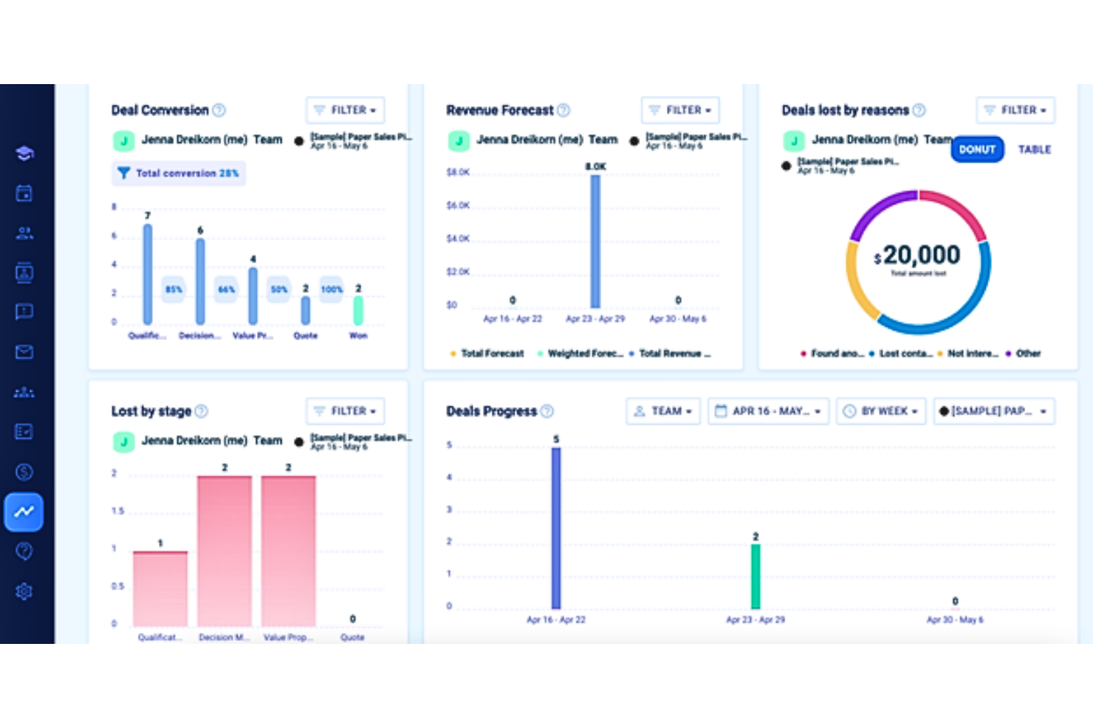Open the email envelope icon in the sidebar
This screenshot has width=1093, height=728.
pyautogui.click(x=24, y=352)
